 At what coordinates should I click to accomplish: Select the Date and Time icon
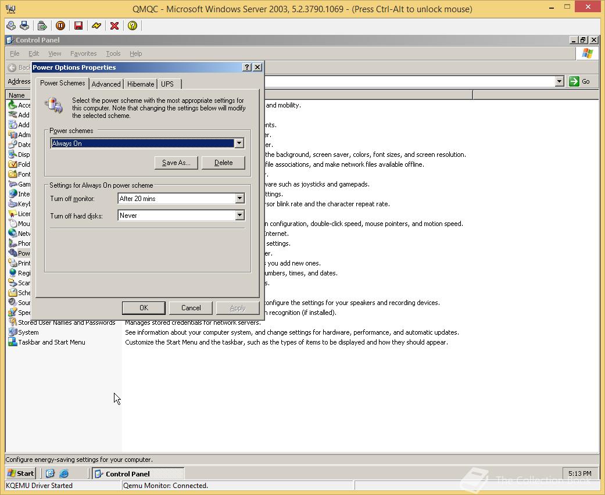point(13,144)
